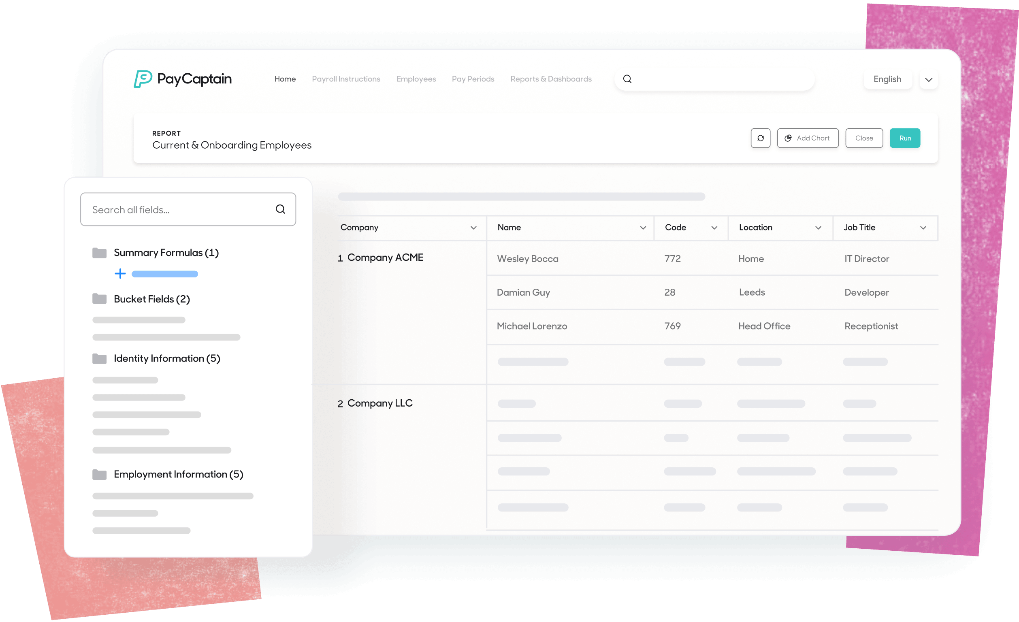This screenshot has width=1019, height=622.
Task: Click the Michael Lorenzo name cell
Action: click(x=532, y=326)
